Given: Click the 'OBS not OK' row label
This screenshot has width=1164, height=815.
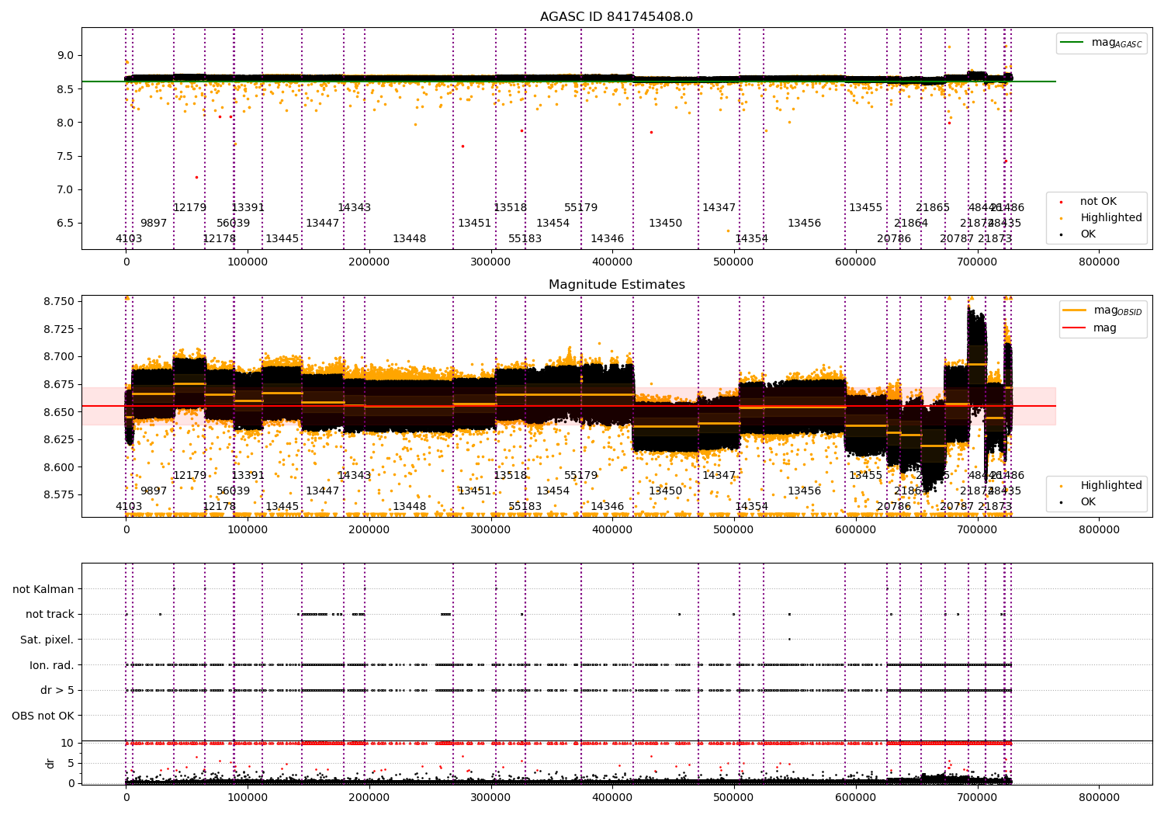Looking at the screenshot, I should click(43, 716).
